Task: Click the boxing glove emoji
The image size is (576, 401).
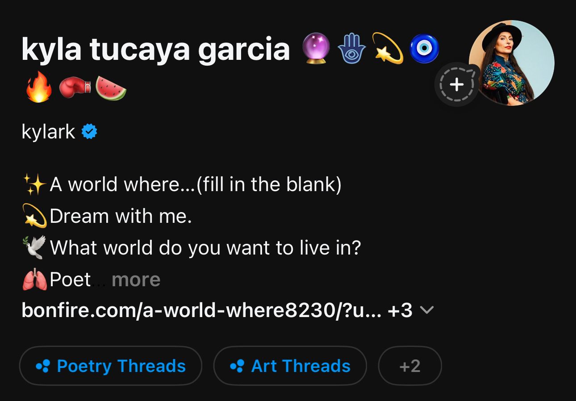Action: pos(75,87)
